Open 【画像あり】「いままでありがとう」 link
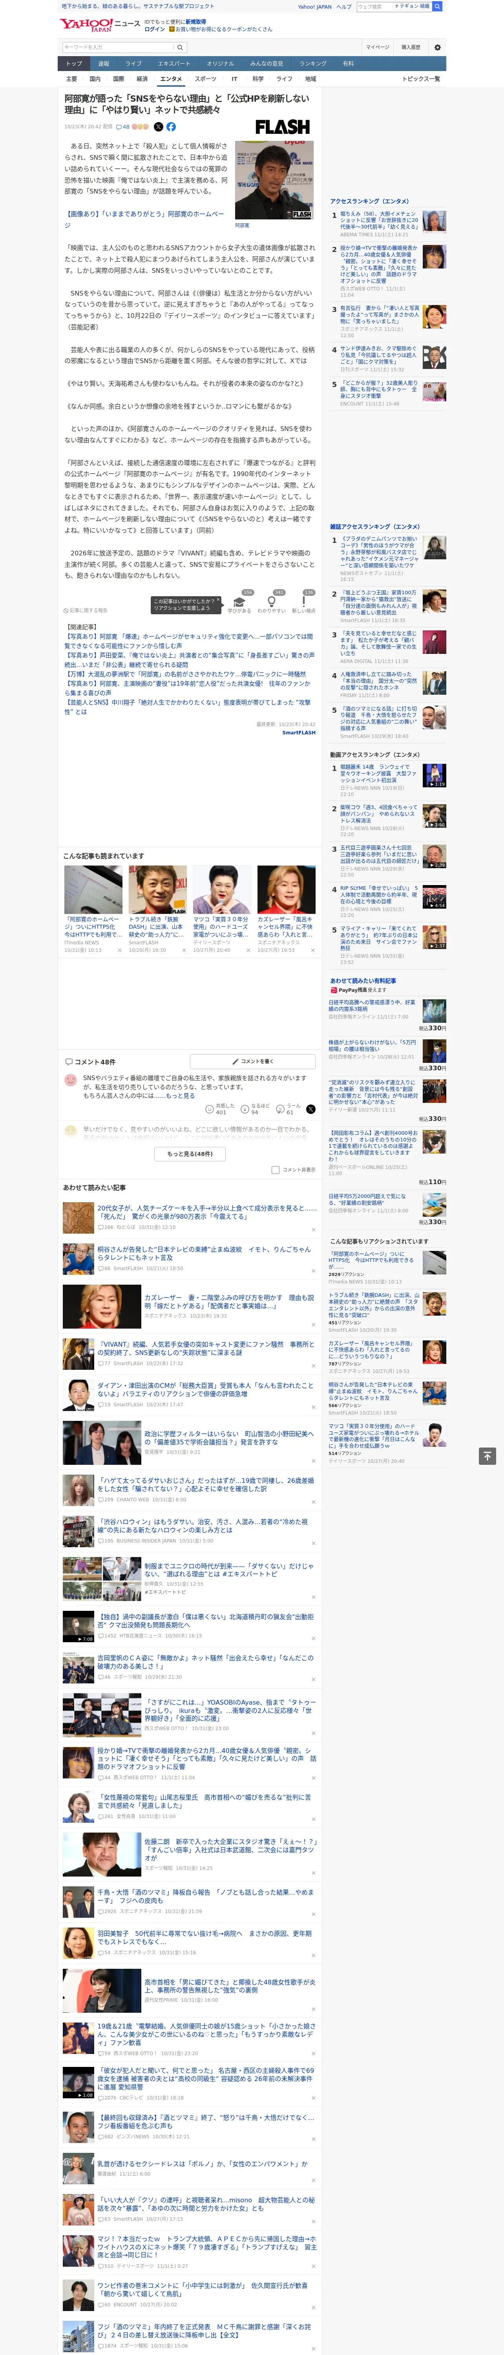 [x=144, y=219]
